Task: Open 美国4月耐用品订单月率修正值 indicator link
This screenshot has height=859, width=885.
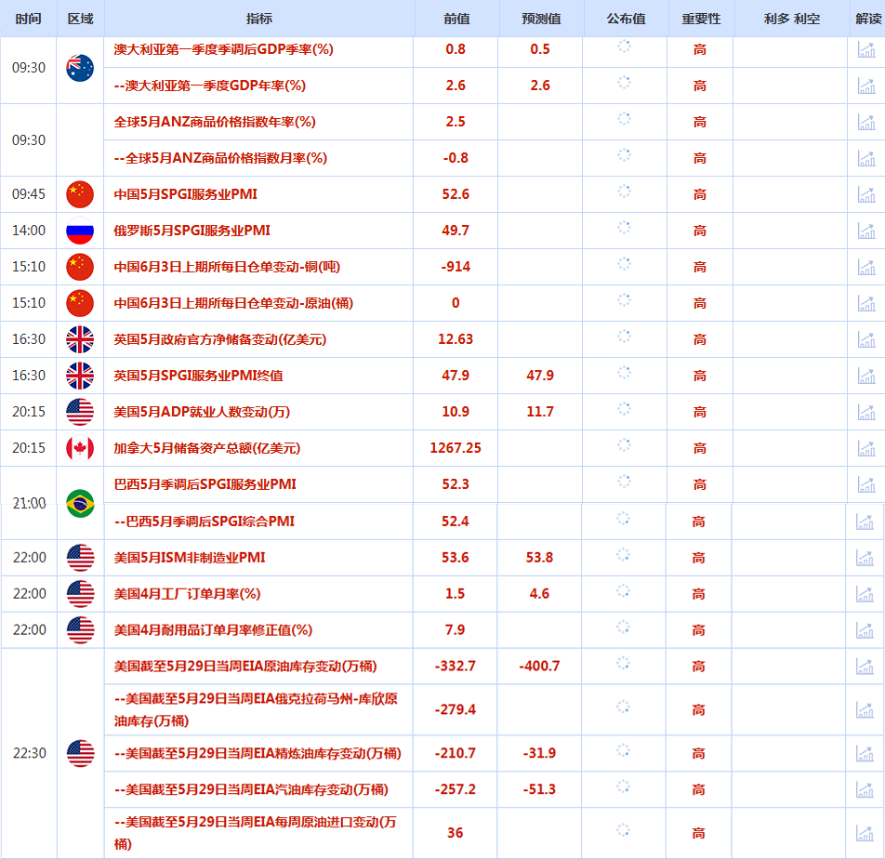Action: tap(213, 630)
